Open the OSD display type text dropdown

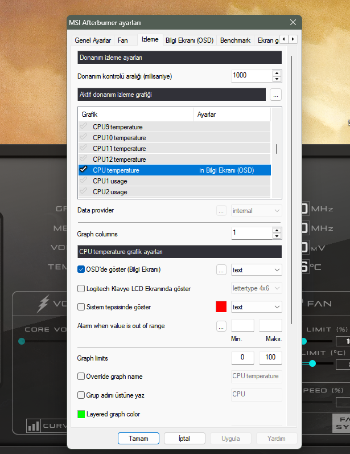pyautogui.click(x=256, y=270)
